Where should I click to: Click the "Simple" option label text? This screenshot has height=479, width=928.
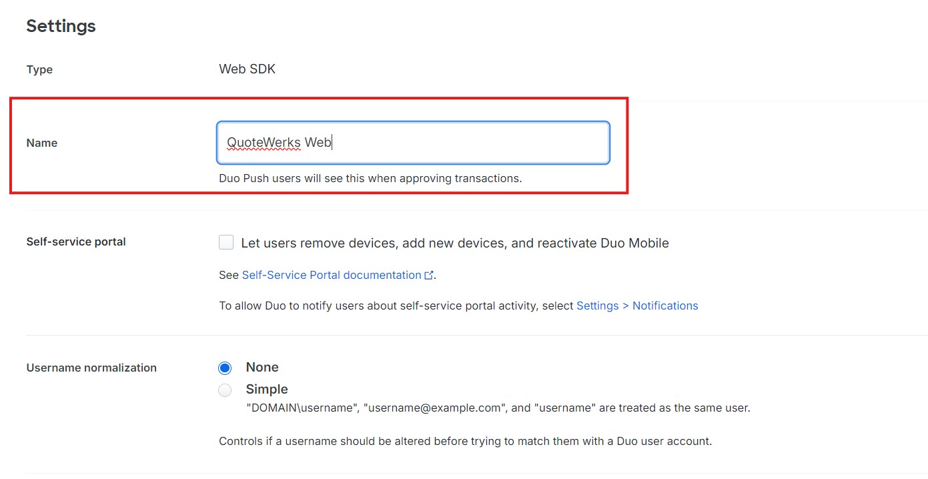click(267, 390)
